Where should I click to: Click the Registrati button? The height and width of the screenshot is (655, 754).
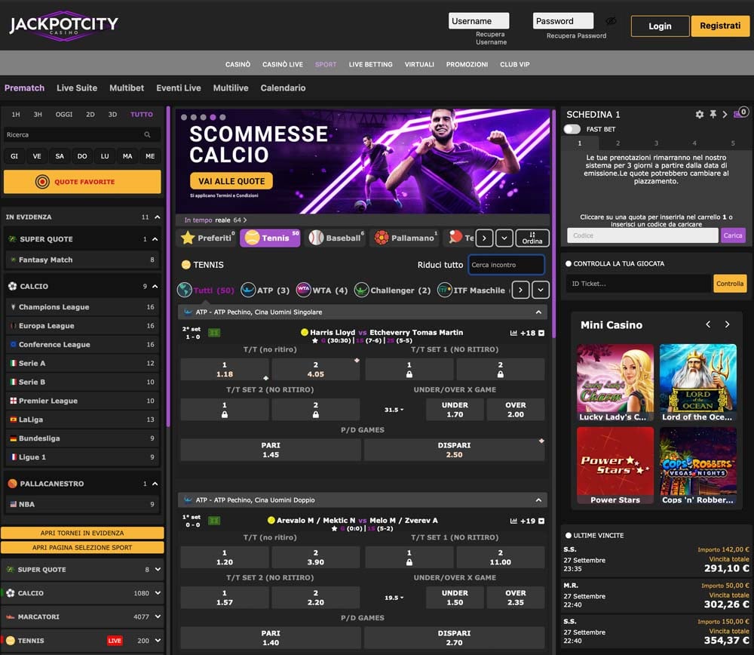coord(720,26)
